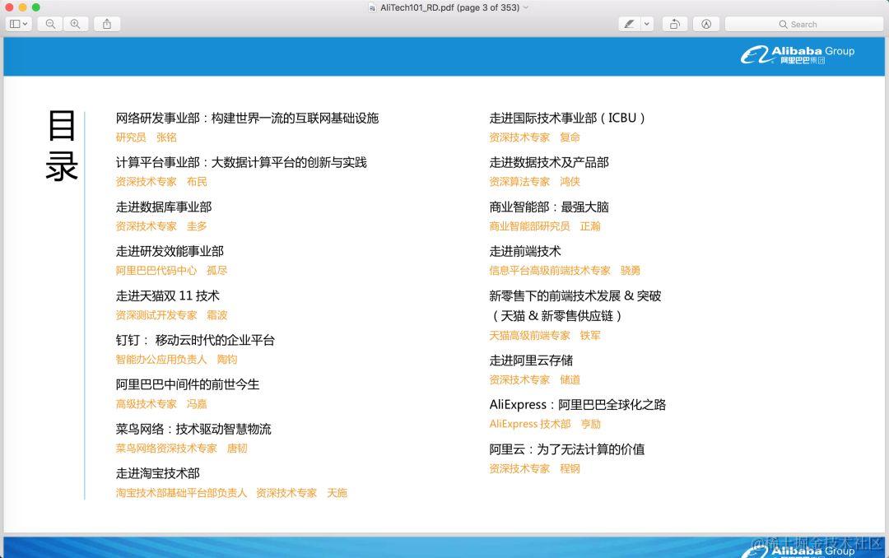Select the author line 研究员 张铭

[147, 137]
